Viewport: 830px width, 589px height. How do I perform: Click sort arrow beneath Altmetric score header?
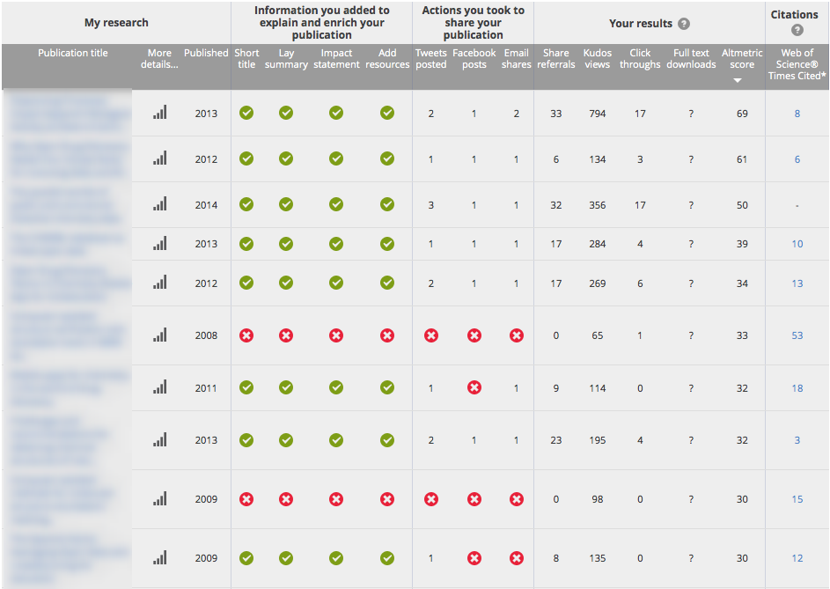coord(738,80)
